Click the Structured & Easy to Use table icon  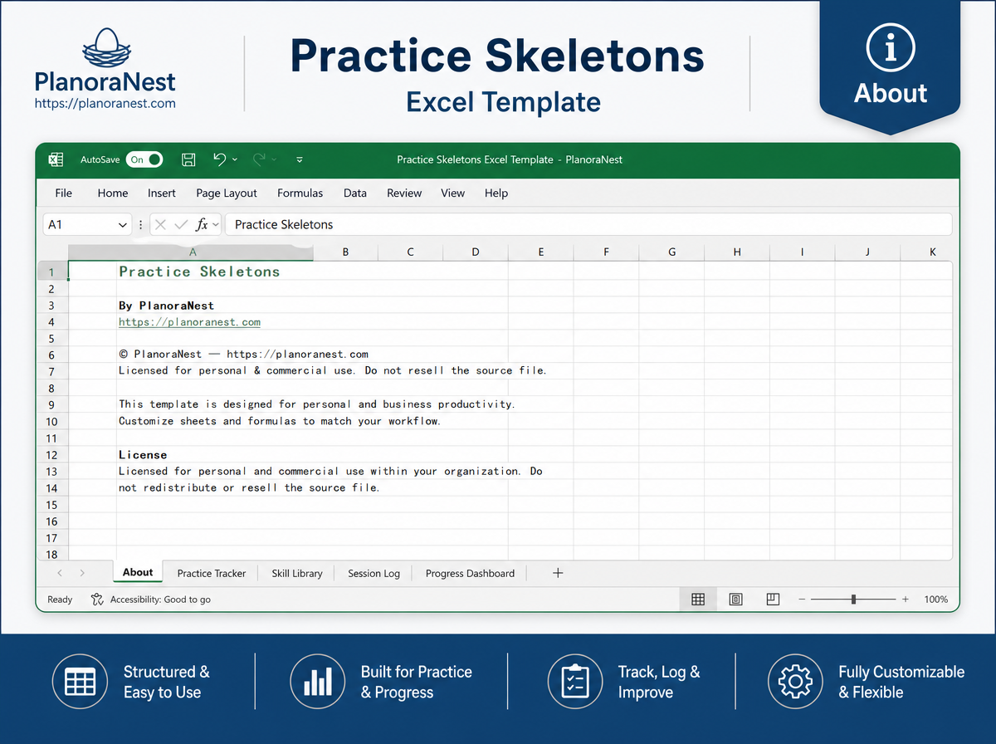[x=80, y=682]
